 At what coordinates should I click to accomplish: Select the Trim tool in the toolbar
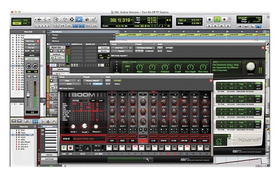[65, 19]
